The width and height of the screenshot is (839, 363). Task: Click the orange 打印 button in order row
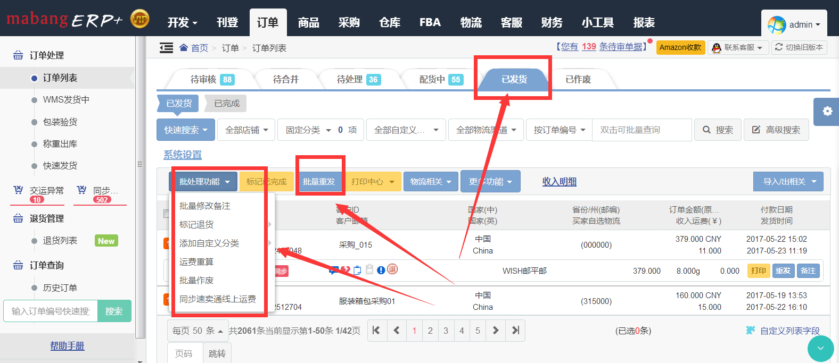[x=758, y=271]
